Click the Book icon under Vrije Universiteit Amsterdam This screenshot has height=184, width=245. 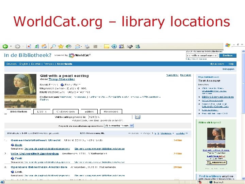tap(13, 158)
